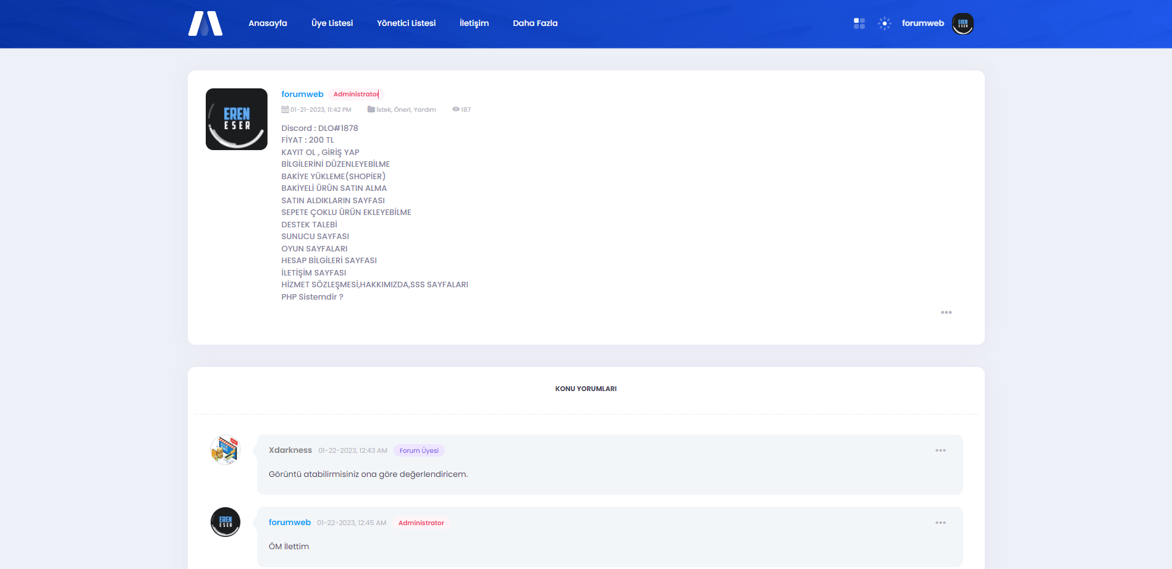Click line SEPETE ÇOKLU ÜRÜN EKLEYEBİLME
1172x569 pixels.
click(x=346, y=213)
